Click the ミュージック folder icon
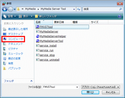 [x=5, y=54]
